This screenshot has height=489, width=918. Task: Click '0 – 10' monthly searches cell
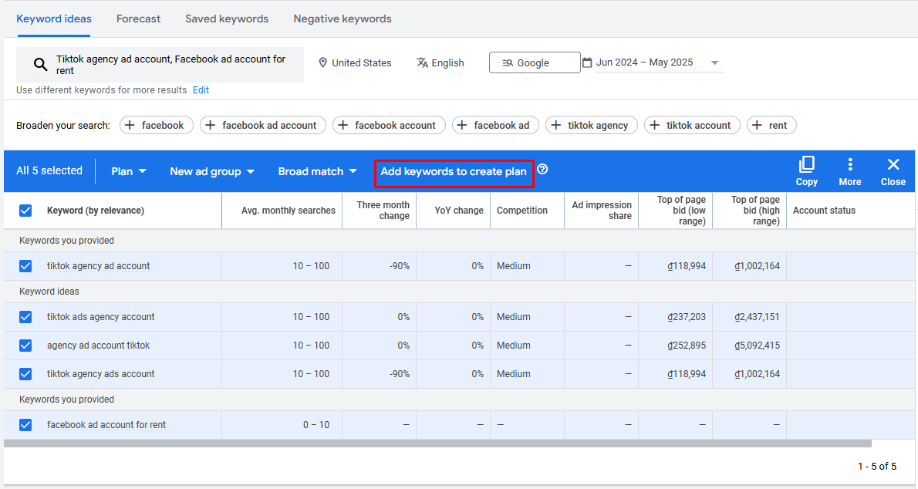pyautogui.click(x=316, y=424)
